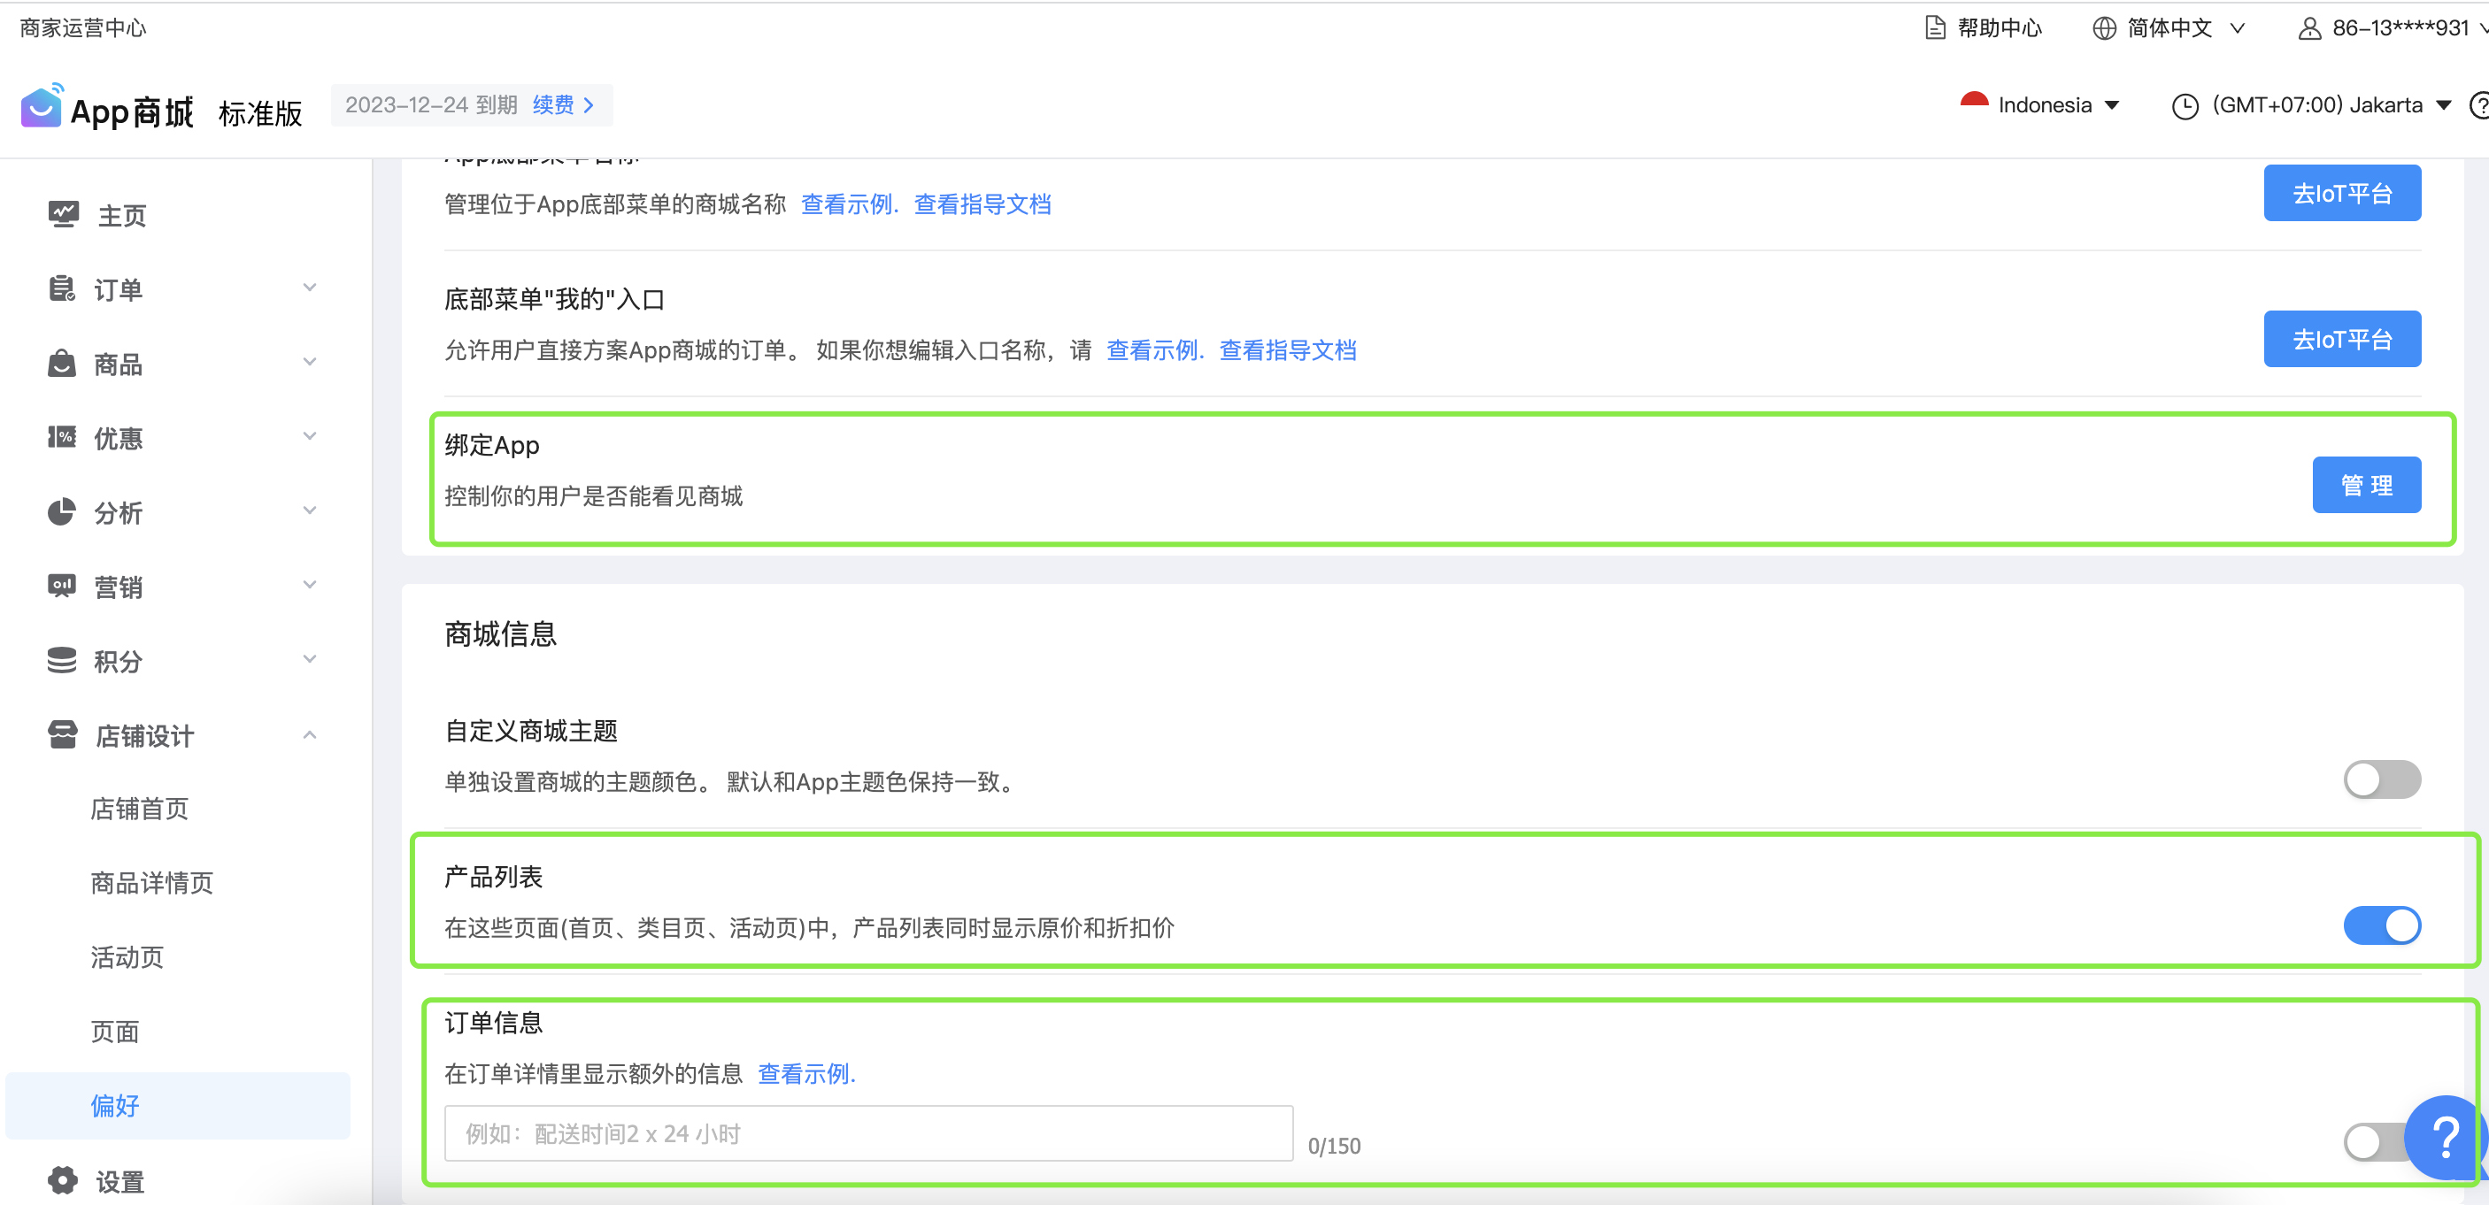Open the floating help question bubble
The height and width of the screenshot is (1205, 2489).
(2445, 1138)
